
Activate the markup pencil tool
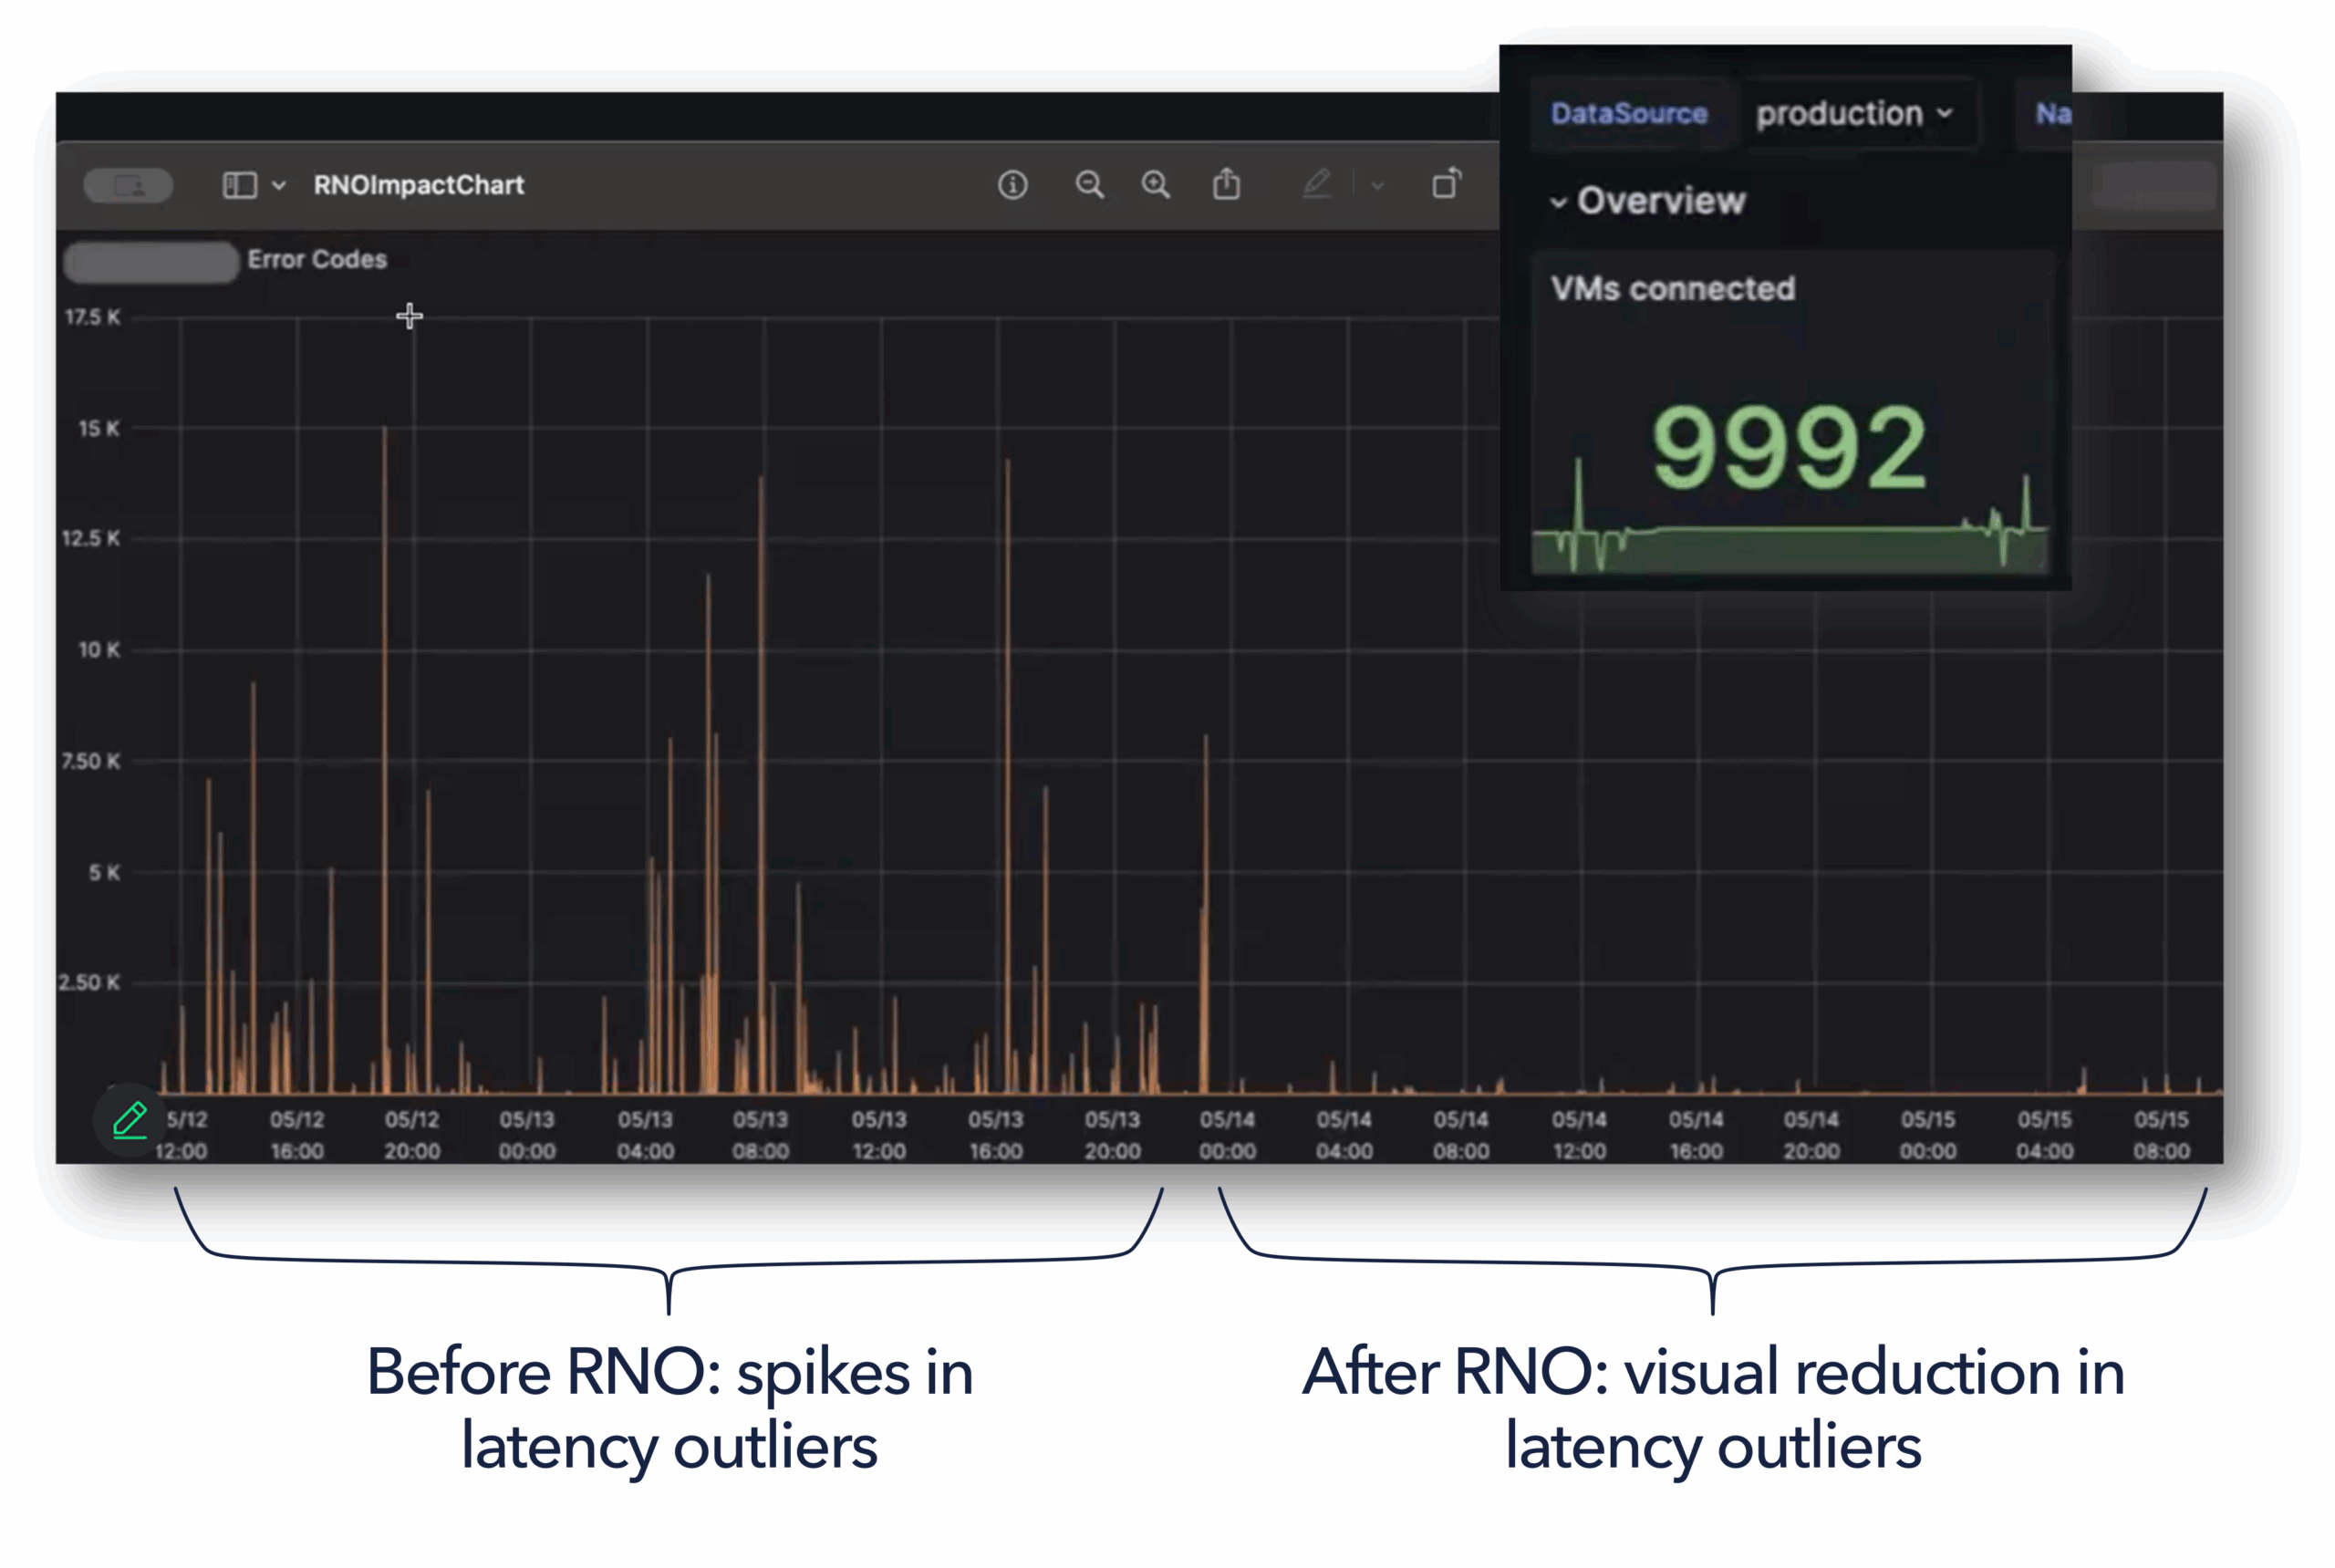(1317, 185)
